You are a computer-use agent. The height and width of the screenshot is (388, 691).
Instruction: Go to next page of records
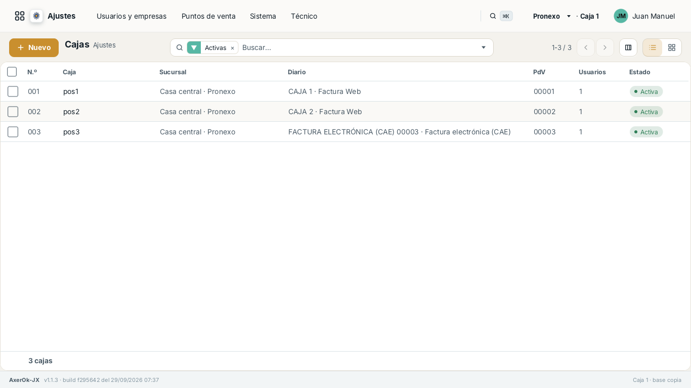tap(605, 47)
